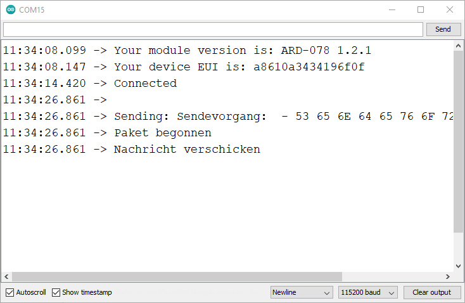The width and height of the screenshot is (465, 303).
Task: Focus the serial message input field
Action: click(x=213, y=29)
